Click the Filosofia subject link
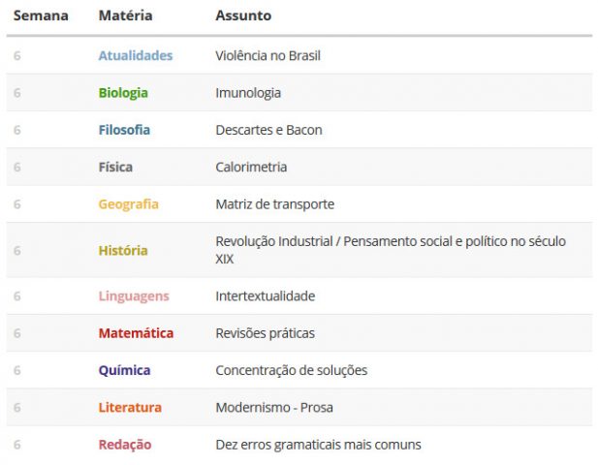The width and height of the screenshot is (598, 465). pos(124,130)
